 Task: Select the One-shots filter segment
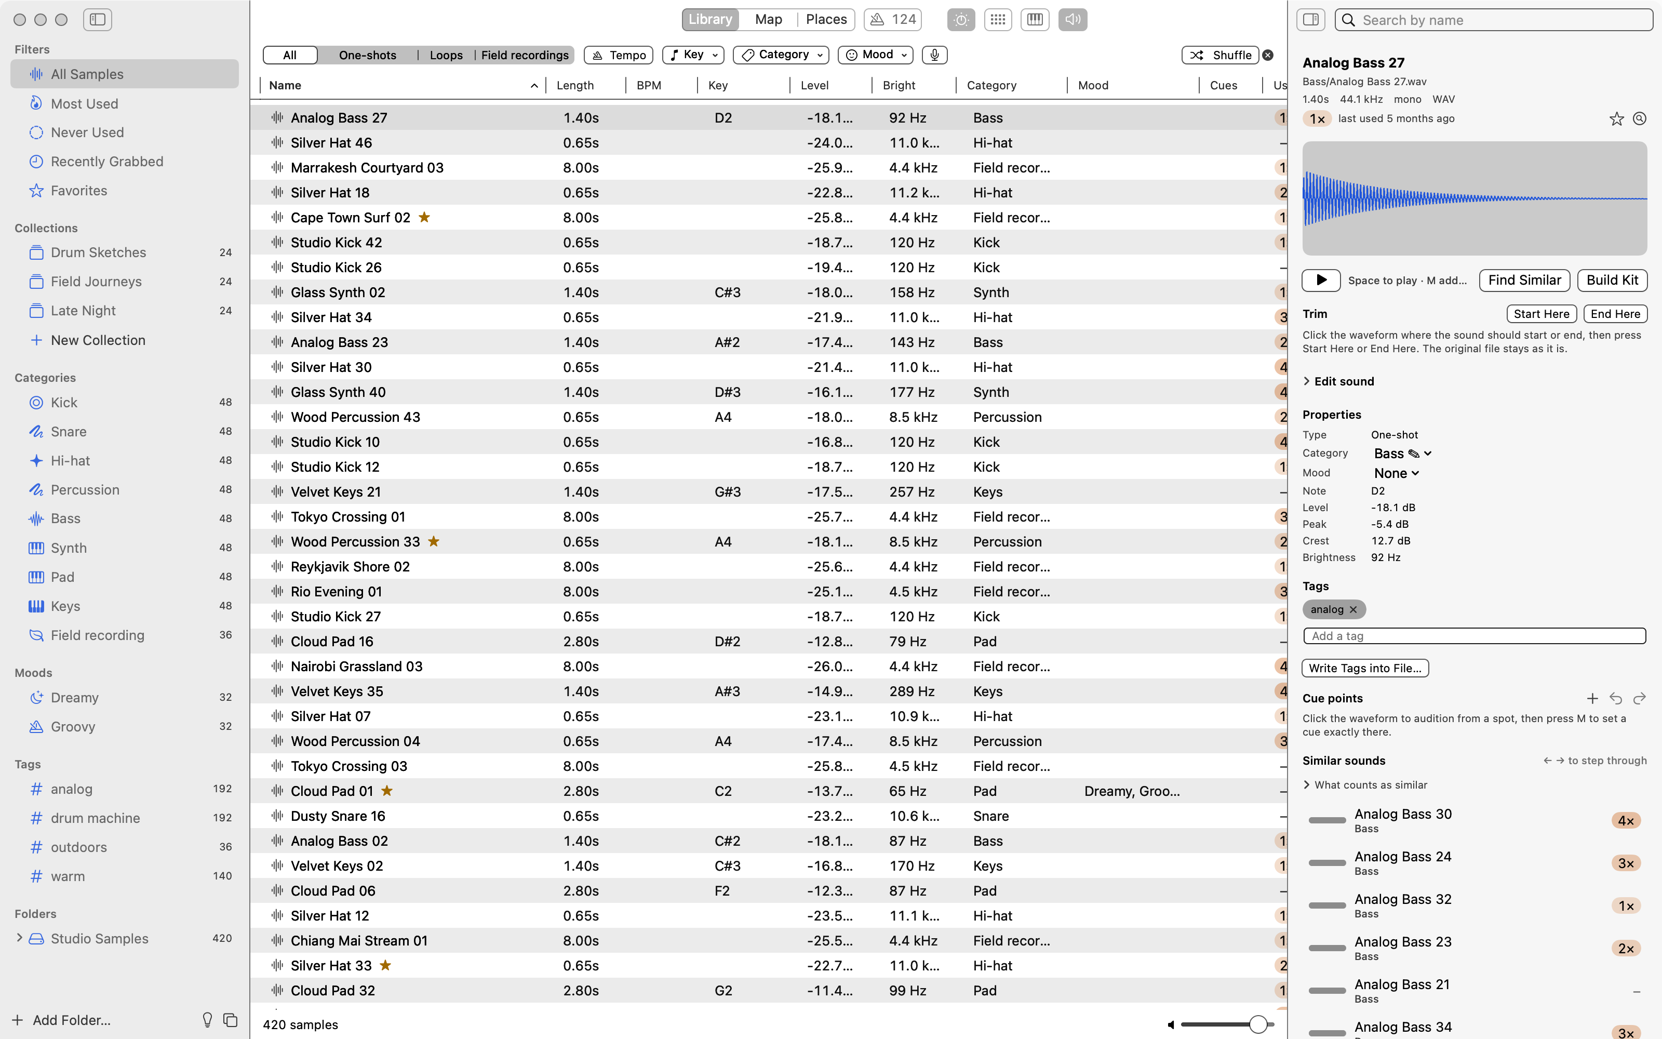pos(367,55)
